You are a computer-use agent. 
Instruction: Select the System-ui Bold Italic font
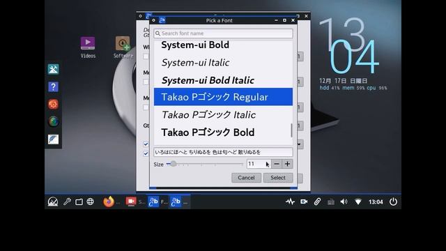pyautogui.click(x=223, y=80)
